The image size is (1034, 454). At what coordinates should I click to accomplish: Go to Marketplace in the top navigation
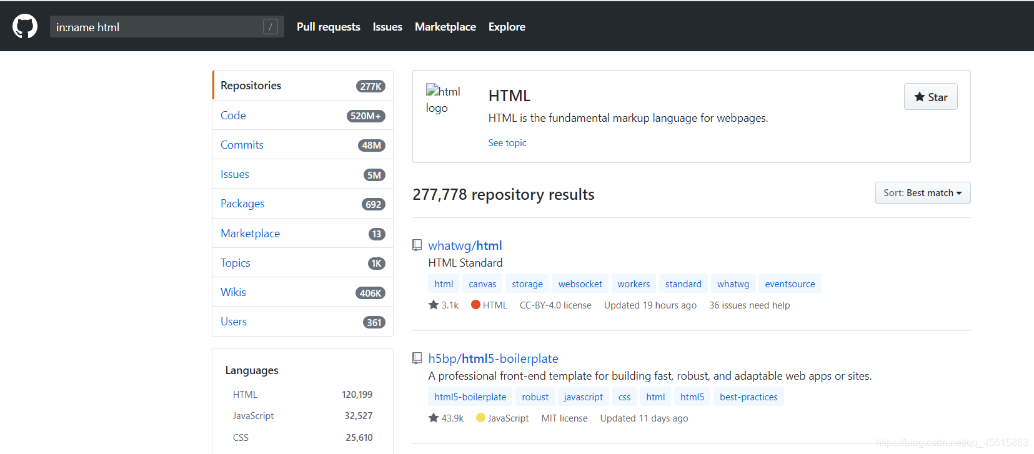pos(445,27)
